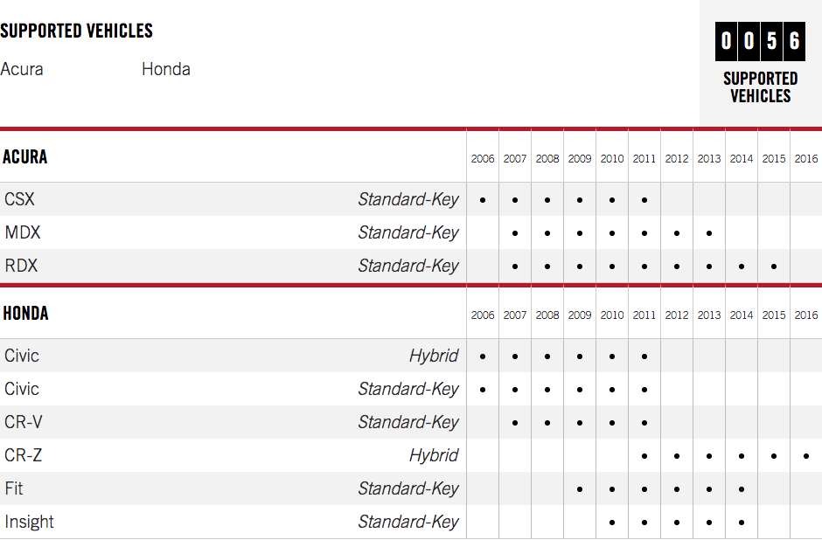The image size is (822, 540).
Task: Click the CR-Z 2016 compatibility dot
Action: [x=806, y=456]
